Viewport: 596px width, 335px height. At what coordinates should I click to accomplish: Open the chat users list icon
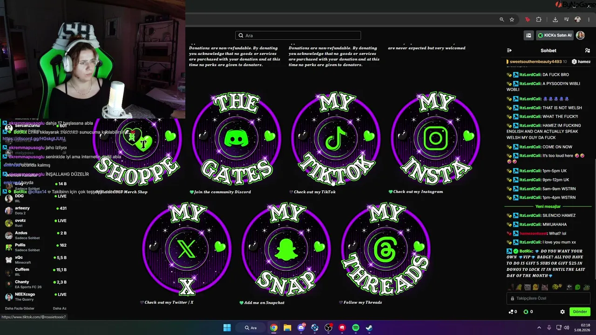pos(587,50)
